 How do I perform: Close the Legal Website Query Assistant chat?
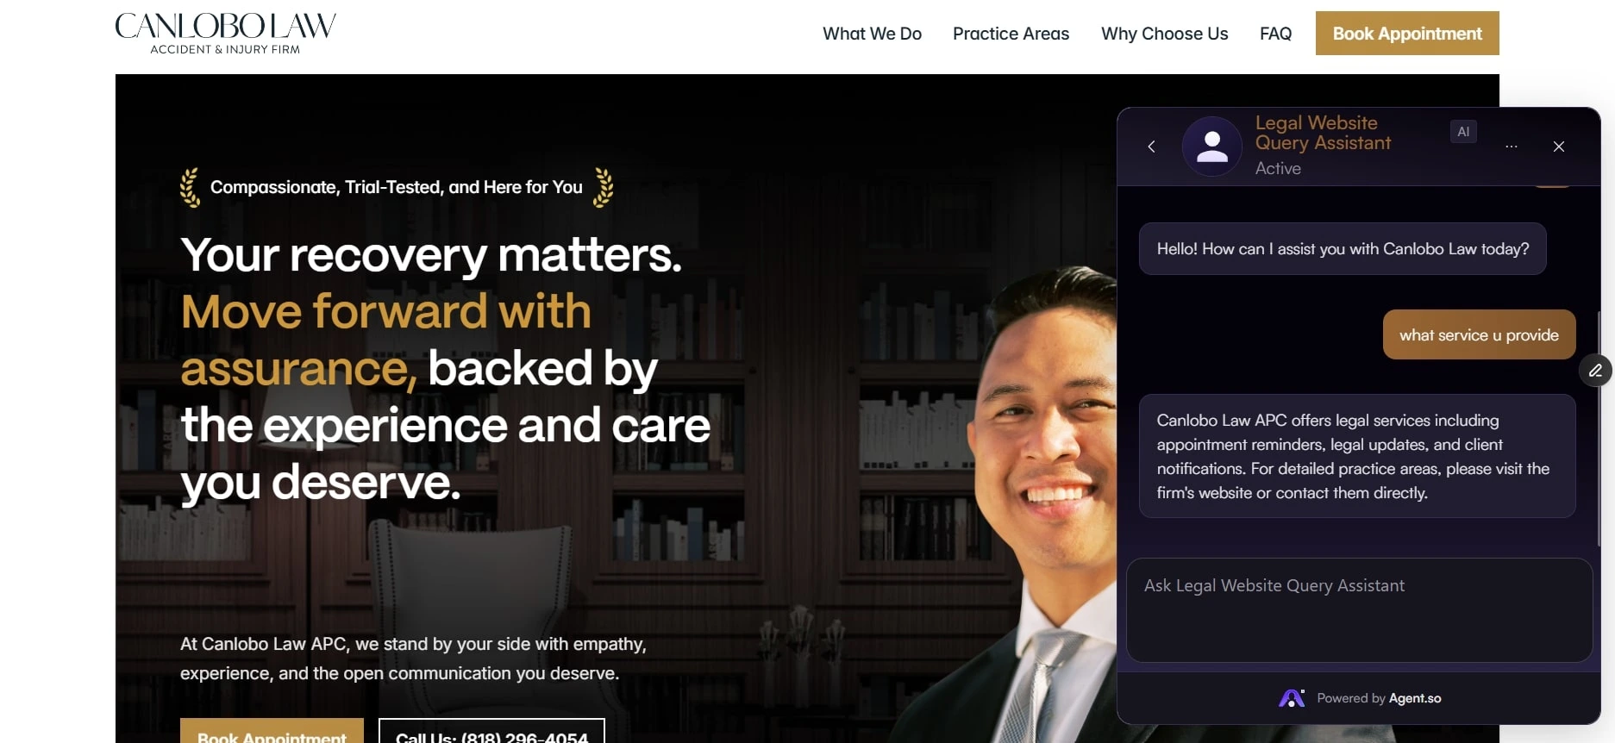(x=1559, y=147)
